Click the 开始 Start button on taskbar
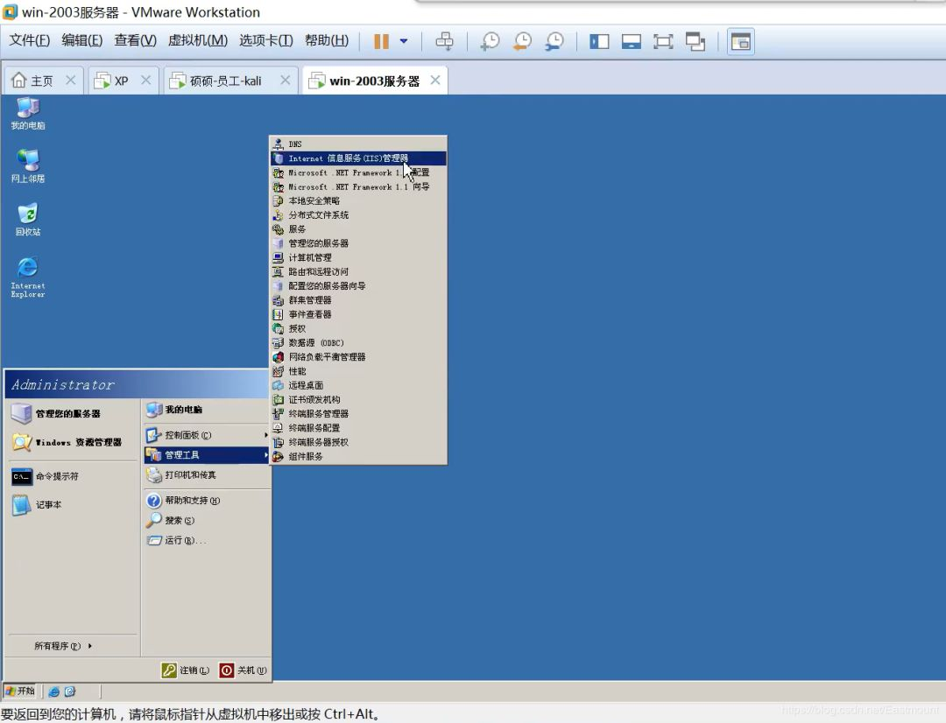The width and height of the screenshot is (946, 723). click(20, 691)
